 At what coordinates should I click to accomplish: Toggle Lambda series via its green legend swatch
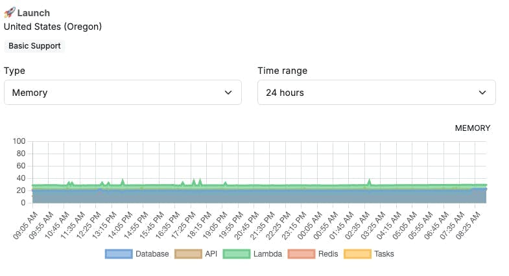coord(237,254)
